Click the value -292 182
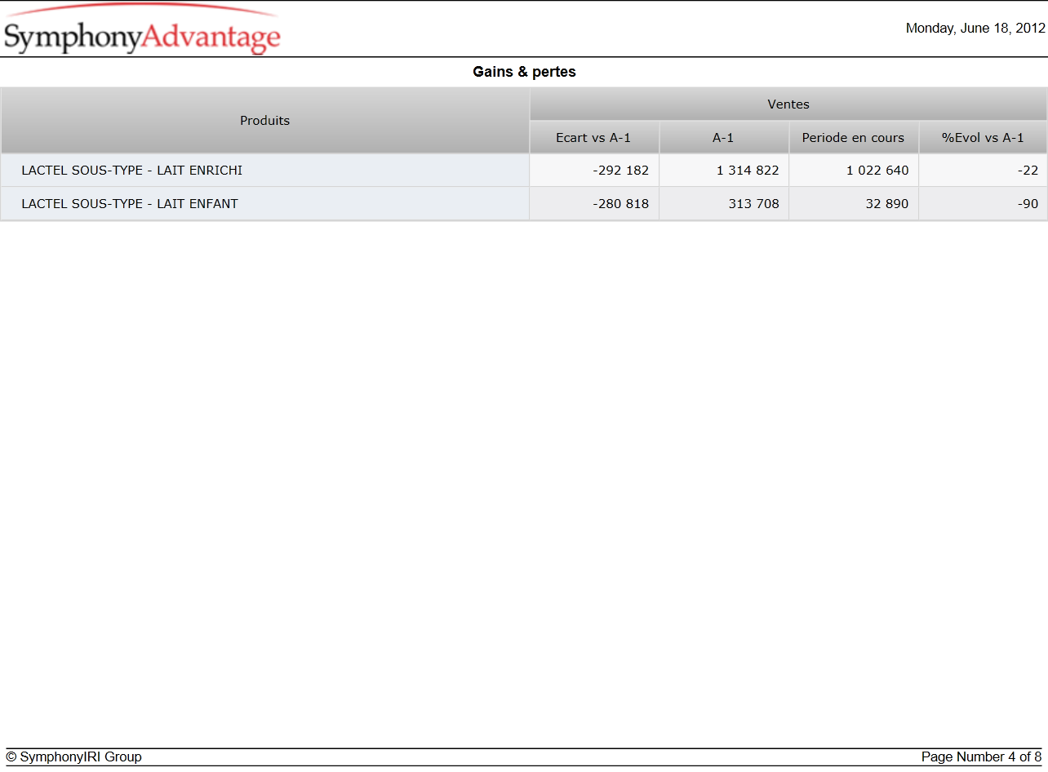This screenshot has height=772, width=1048. 621,171
